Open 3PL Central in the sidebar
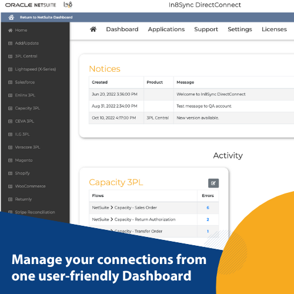This screenshot has height=294, width=294. 26,56
